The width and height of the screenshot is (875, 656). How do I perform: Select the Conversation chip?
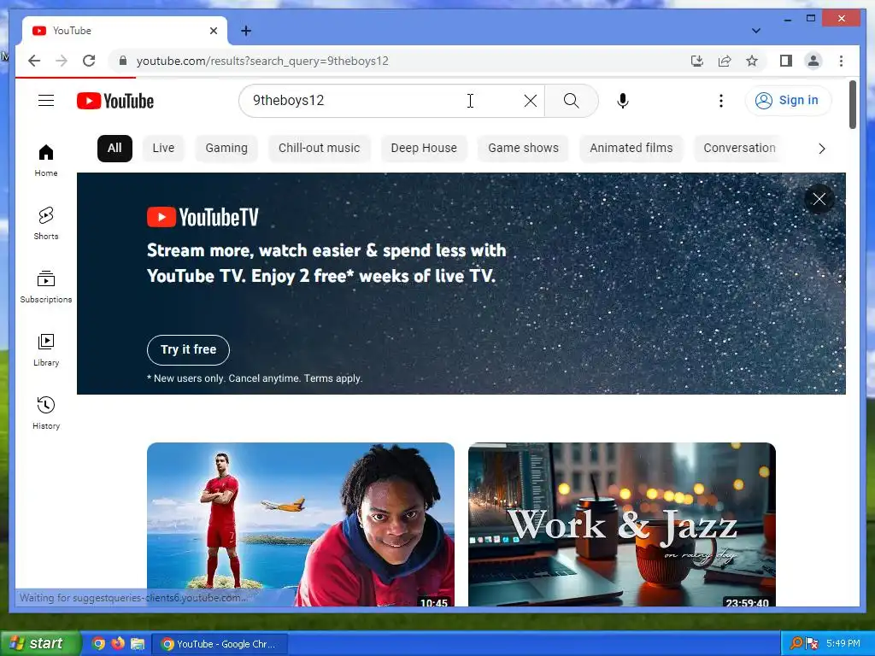click(739, 148)
